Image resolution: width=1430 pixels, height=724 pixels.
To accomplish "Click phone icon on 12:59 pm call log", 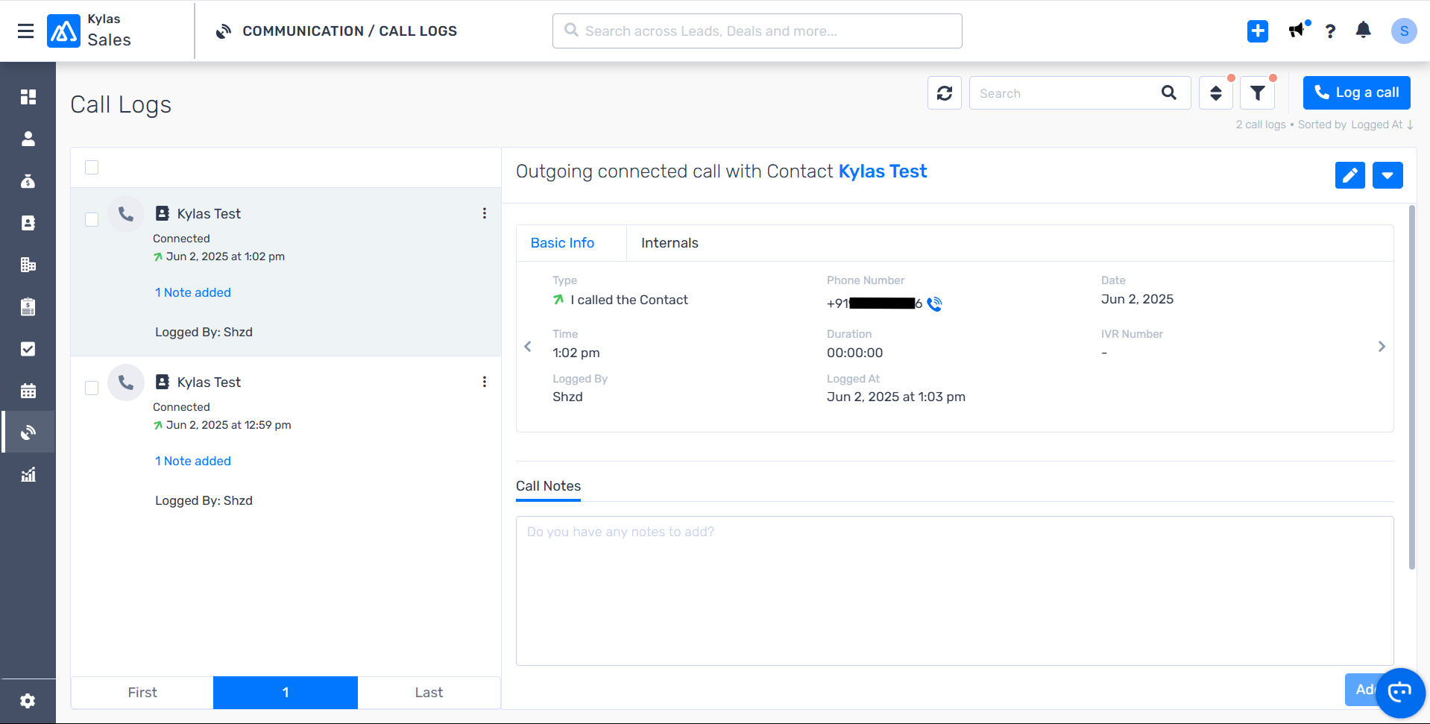I will 126,383.
